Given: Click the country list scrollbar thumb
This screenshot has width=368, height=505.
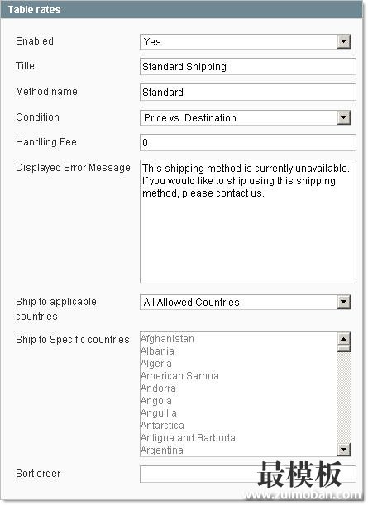Looking at the screenshot, I should (343, 349).
